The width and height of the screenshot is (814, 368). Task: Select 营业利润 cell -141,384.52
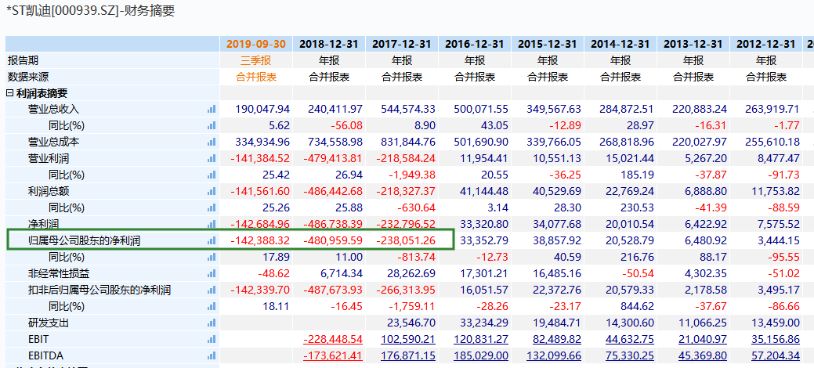click(260, 158)
